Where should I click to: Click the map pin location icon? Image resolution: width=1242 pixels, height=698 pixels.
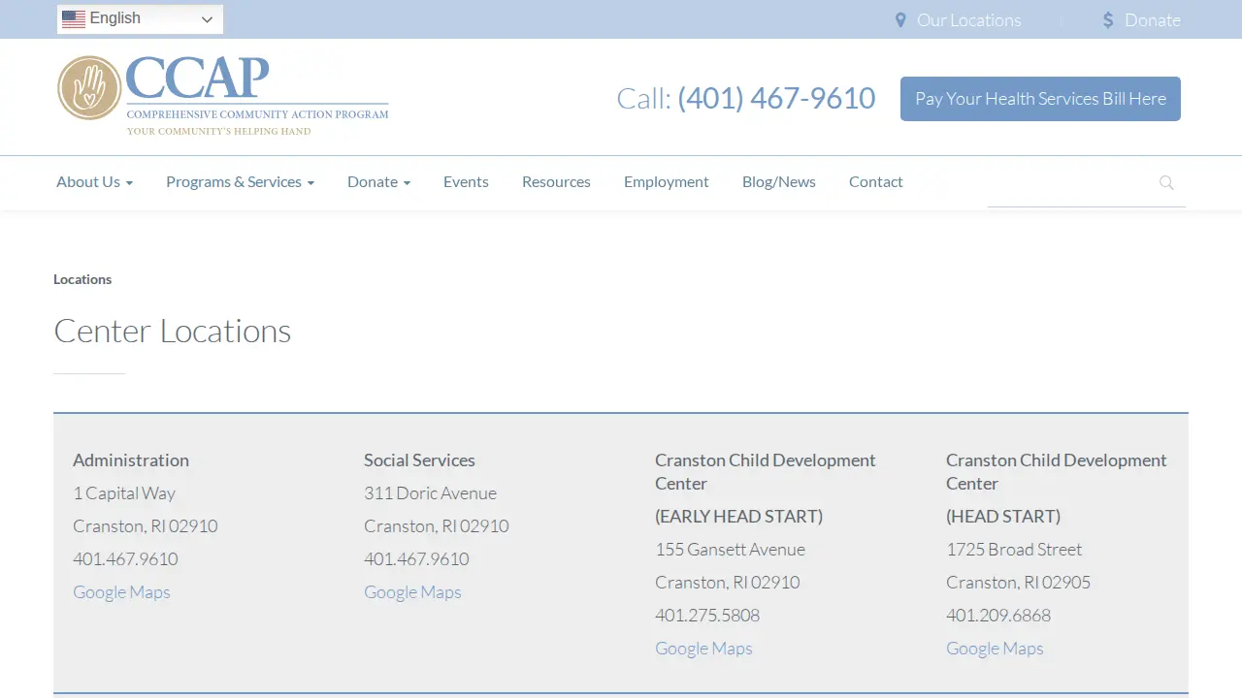click(900, 20)
